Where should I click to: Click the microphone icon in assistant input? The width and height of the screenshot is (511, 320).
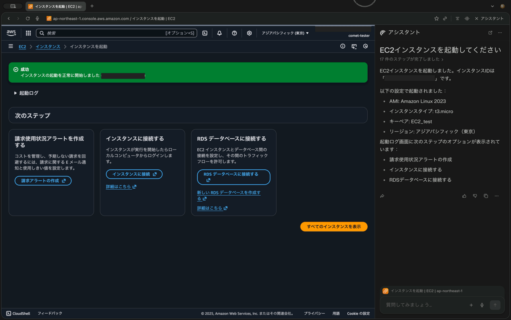pos(482,305)
